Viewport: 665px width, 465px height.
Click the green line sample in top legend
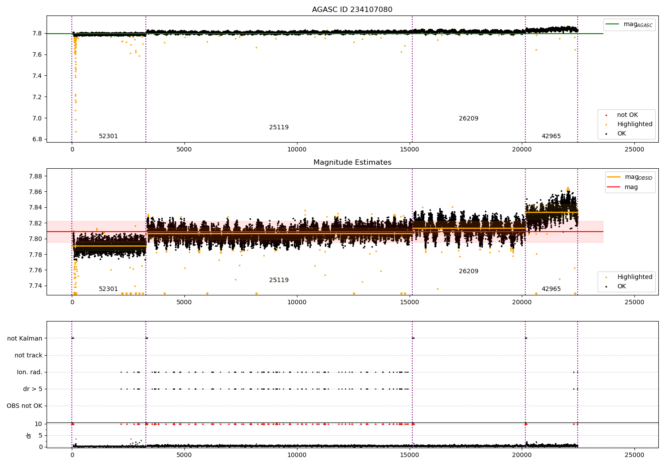(x=613, y=24)
